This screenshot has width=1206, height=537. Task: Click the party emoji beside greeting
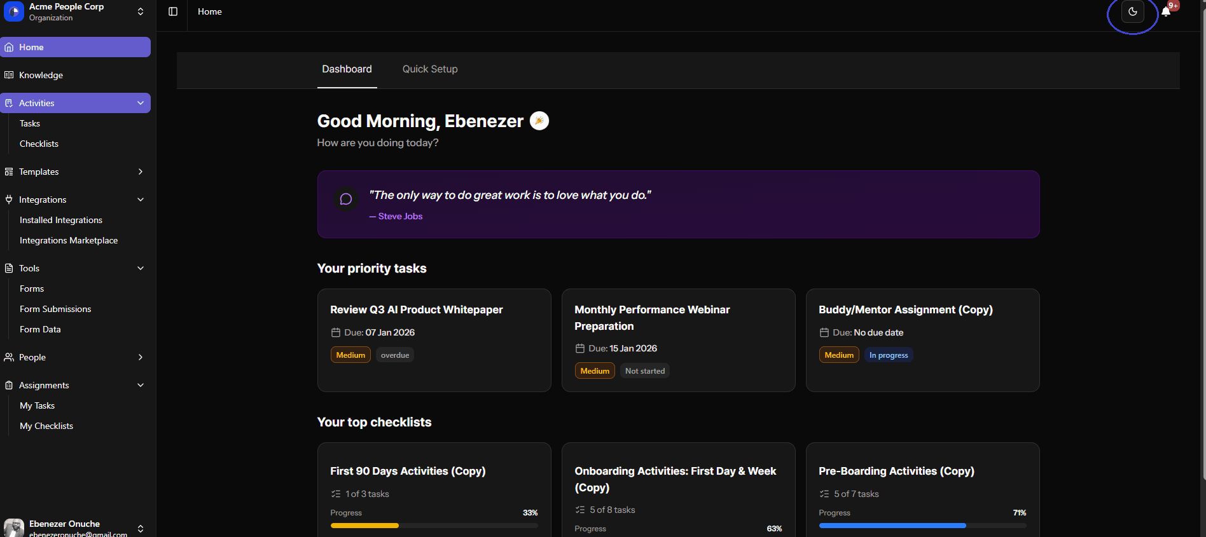tap(539, 121)
